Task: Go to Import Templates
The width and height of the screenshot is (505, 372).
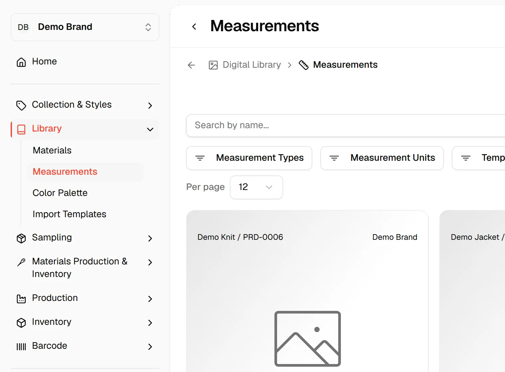Action: (69, 214)
